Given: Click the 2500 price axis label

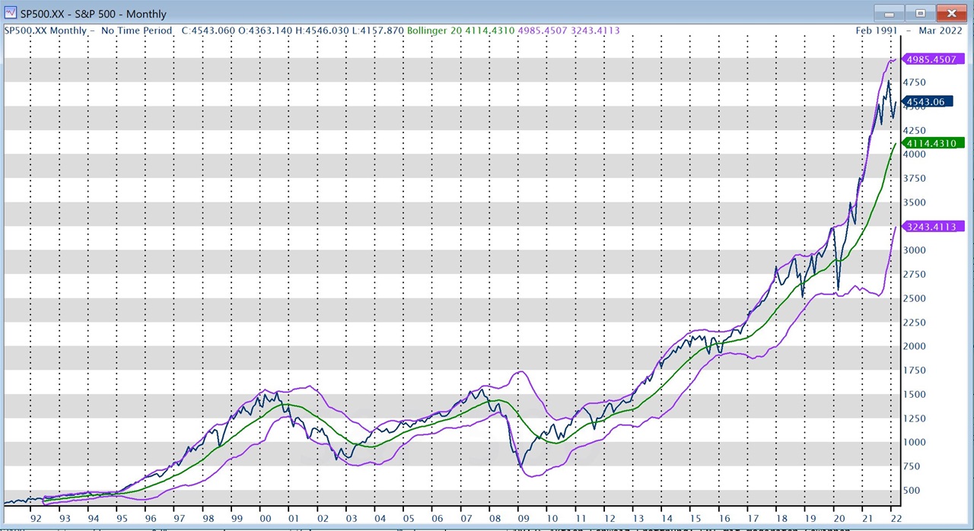Looking at the screenshot, I should tap(915, 298).
